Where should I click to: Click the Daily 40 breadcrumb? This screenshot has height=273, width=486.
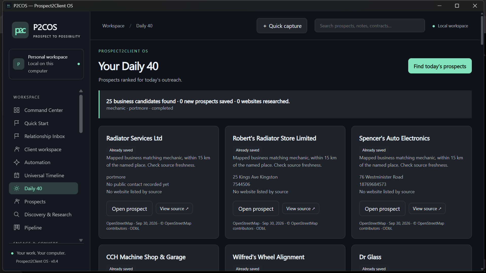point(144,26)
